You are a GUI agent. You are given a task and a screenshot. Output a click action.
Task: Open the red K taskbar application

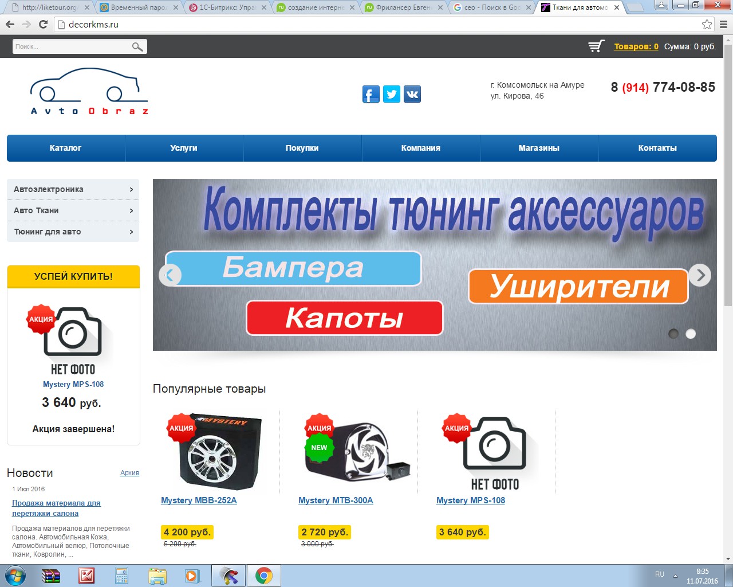point(86,576)
